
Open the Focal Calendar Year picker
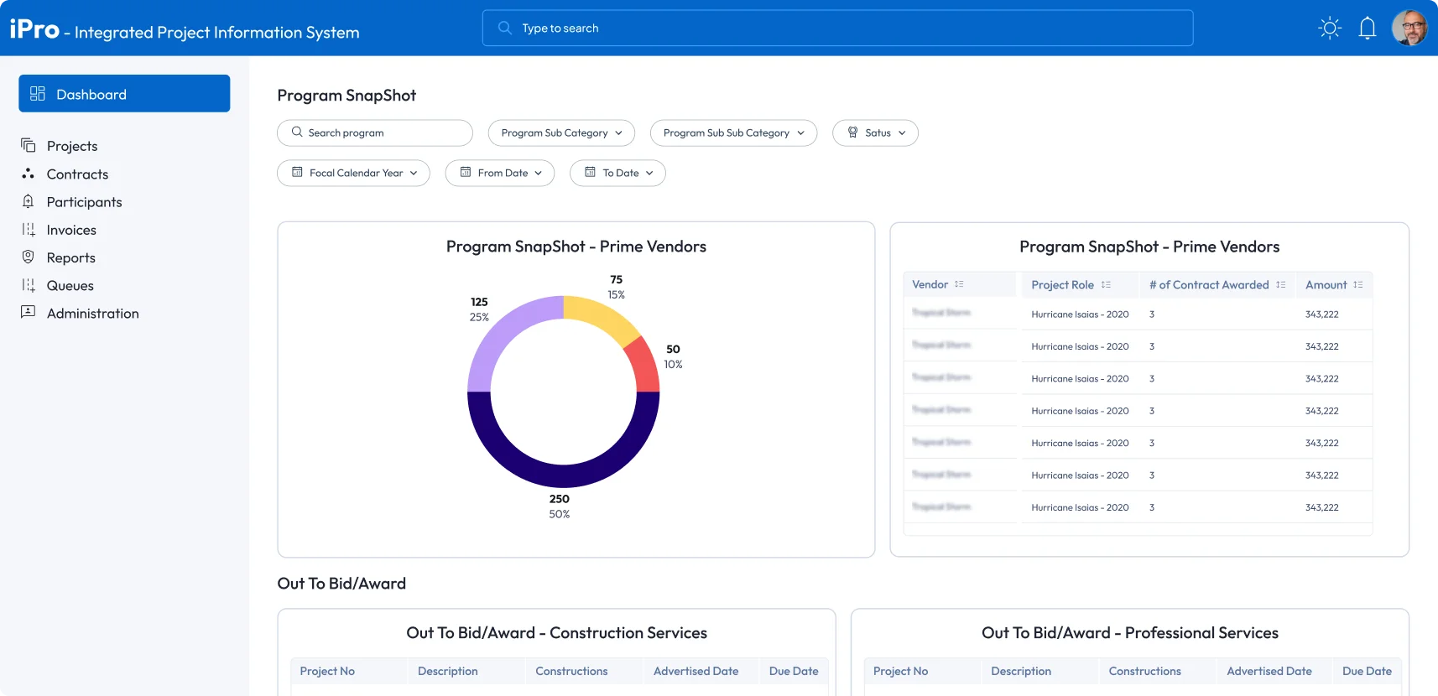tap(353, 173)
